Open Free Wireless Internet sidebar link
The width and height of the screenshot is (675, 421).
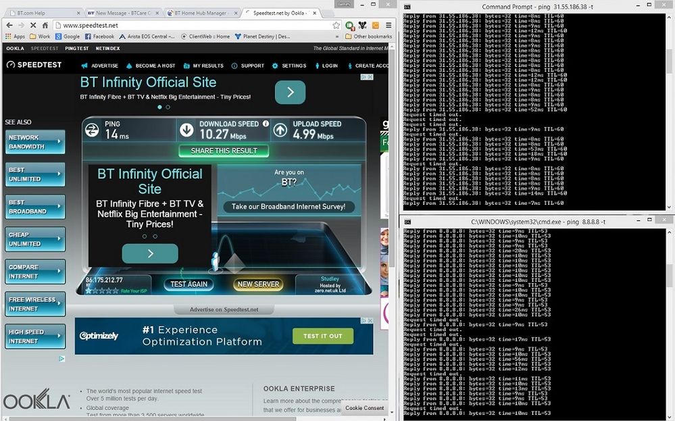(x=35, y=304)
